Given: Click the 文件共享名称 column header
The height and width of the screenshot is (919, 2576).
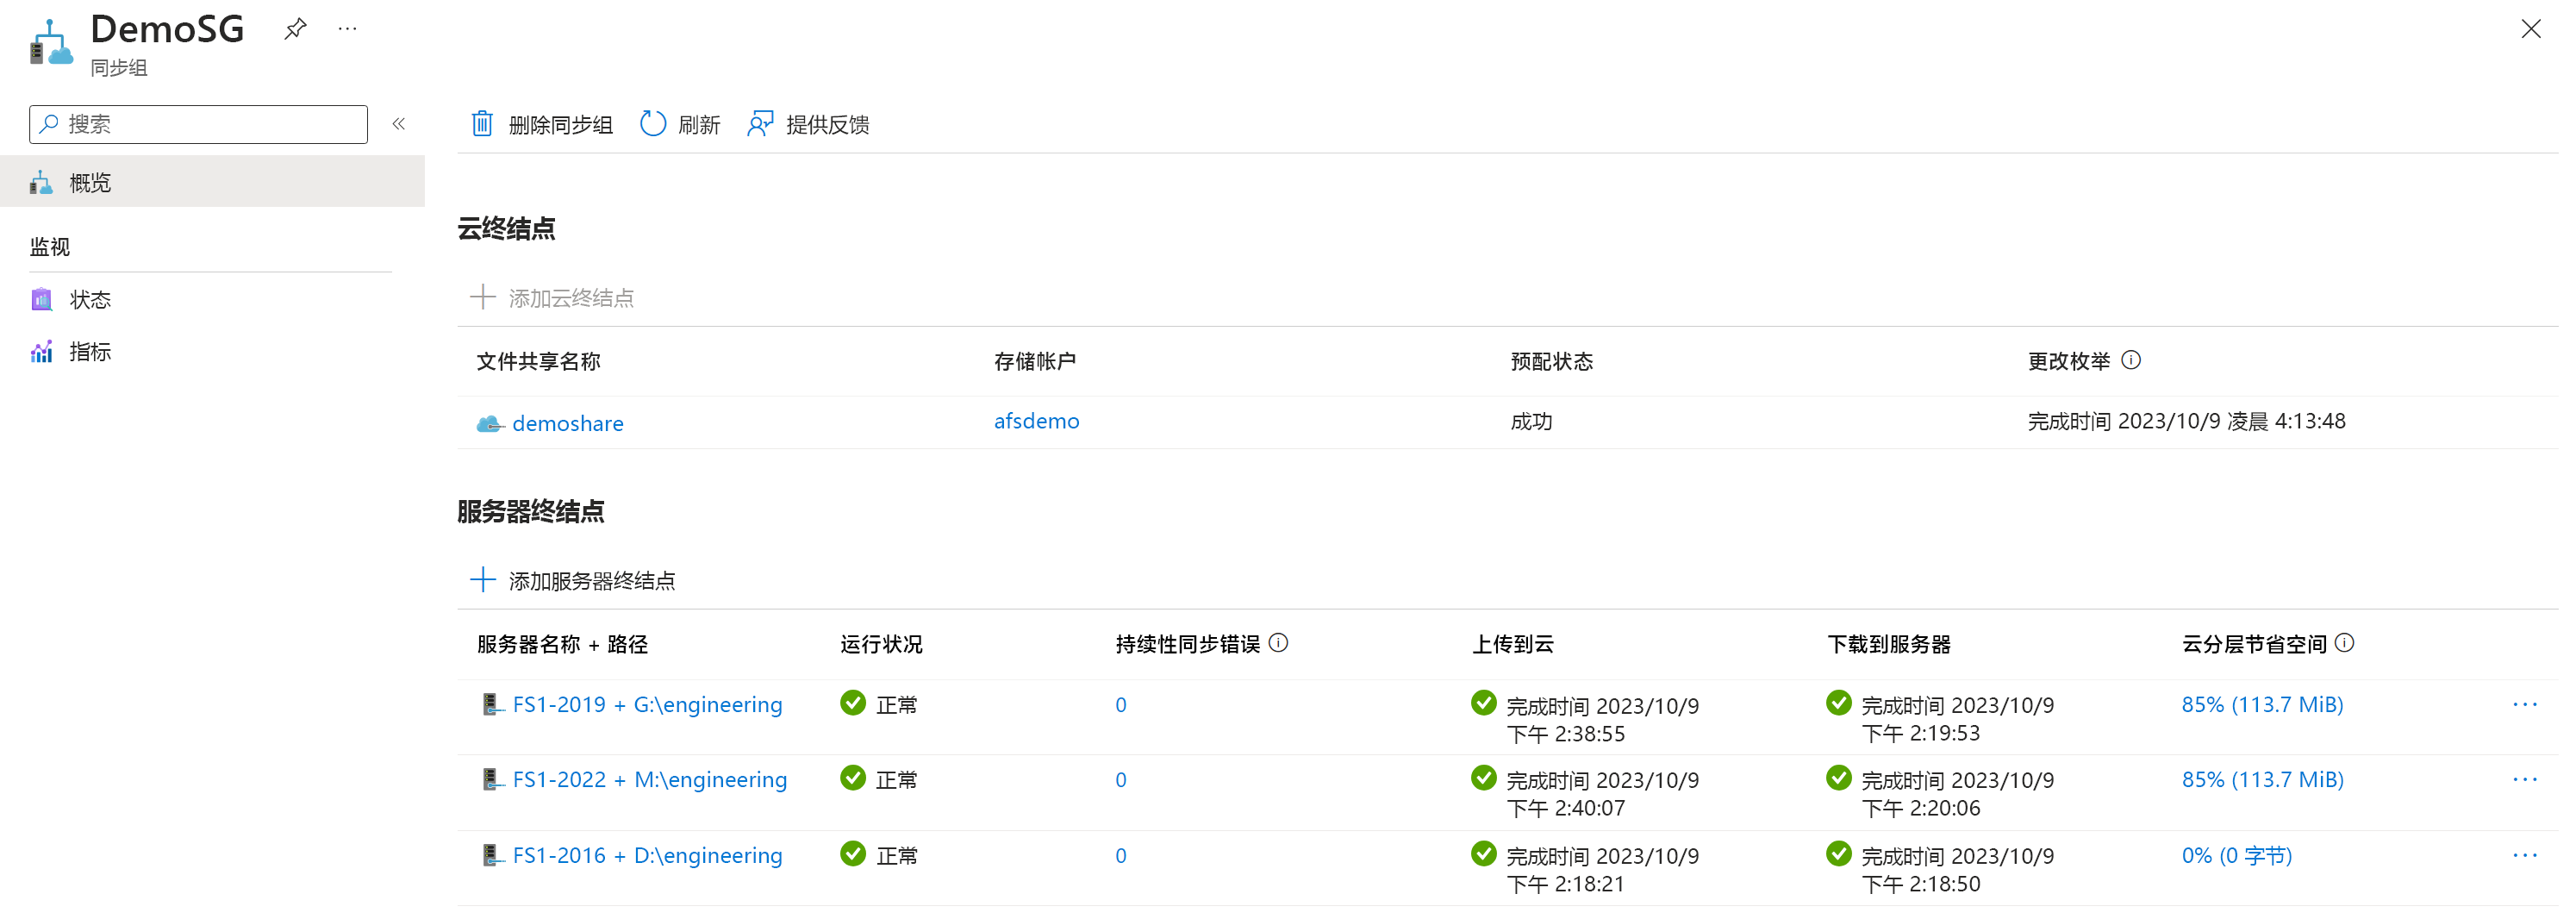Looking at the screenshot, I should (538, 361).
